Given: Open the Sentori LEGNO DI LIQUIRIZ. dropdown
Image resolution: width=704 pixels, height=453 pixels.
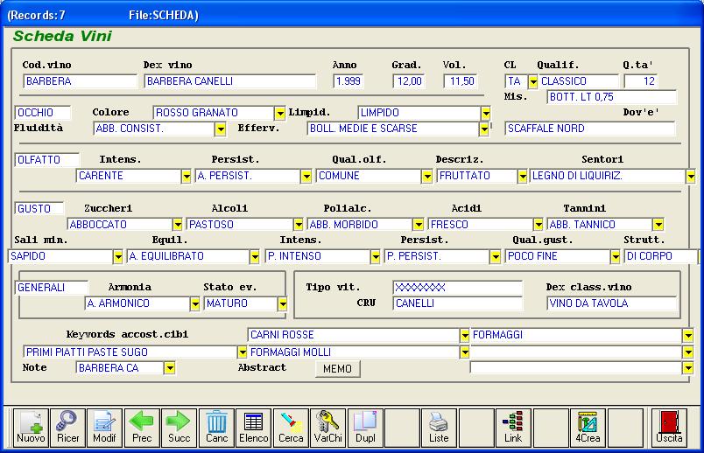Looking at the screenshot, I should coord(691,177).
